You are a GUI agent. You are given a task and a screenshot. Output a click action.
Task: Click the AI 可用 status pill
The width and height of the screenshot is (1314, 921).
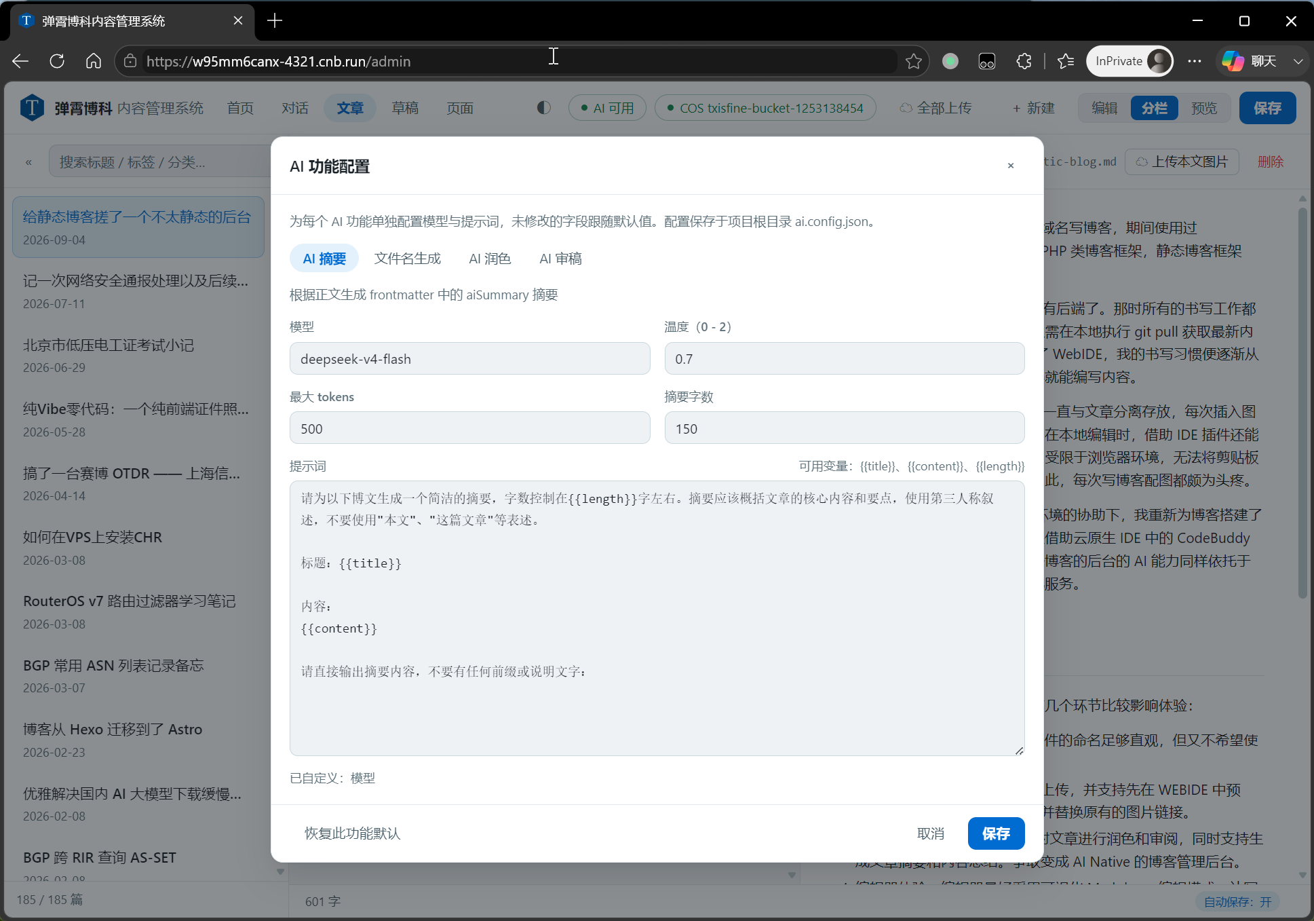tap(607, 108)
